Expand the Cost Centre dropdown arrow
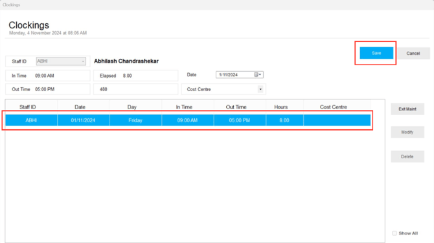This screenshot has width=434, height=243. pos(260,89)
